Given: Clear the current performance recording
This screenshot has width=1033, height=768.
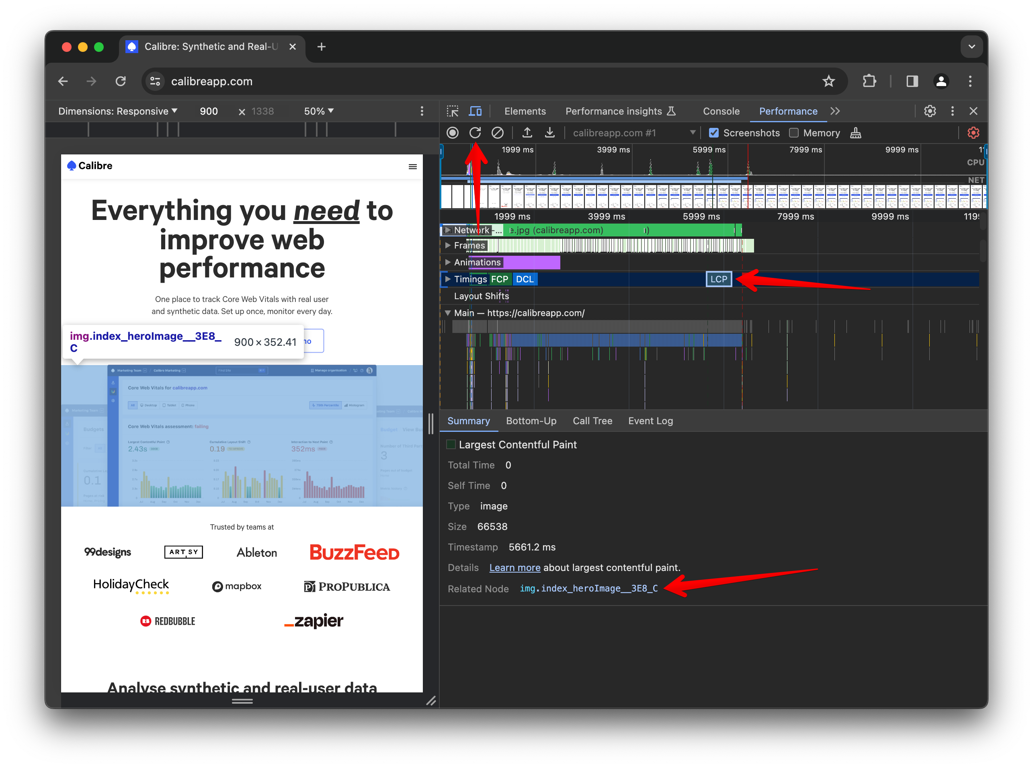Looking at the screenshot, I should [x=498, y=133].
